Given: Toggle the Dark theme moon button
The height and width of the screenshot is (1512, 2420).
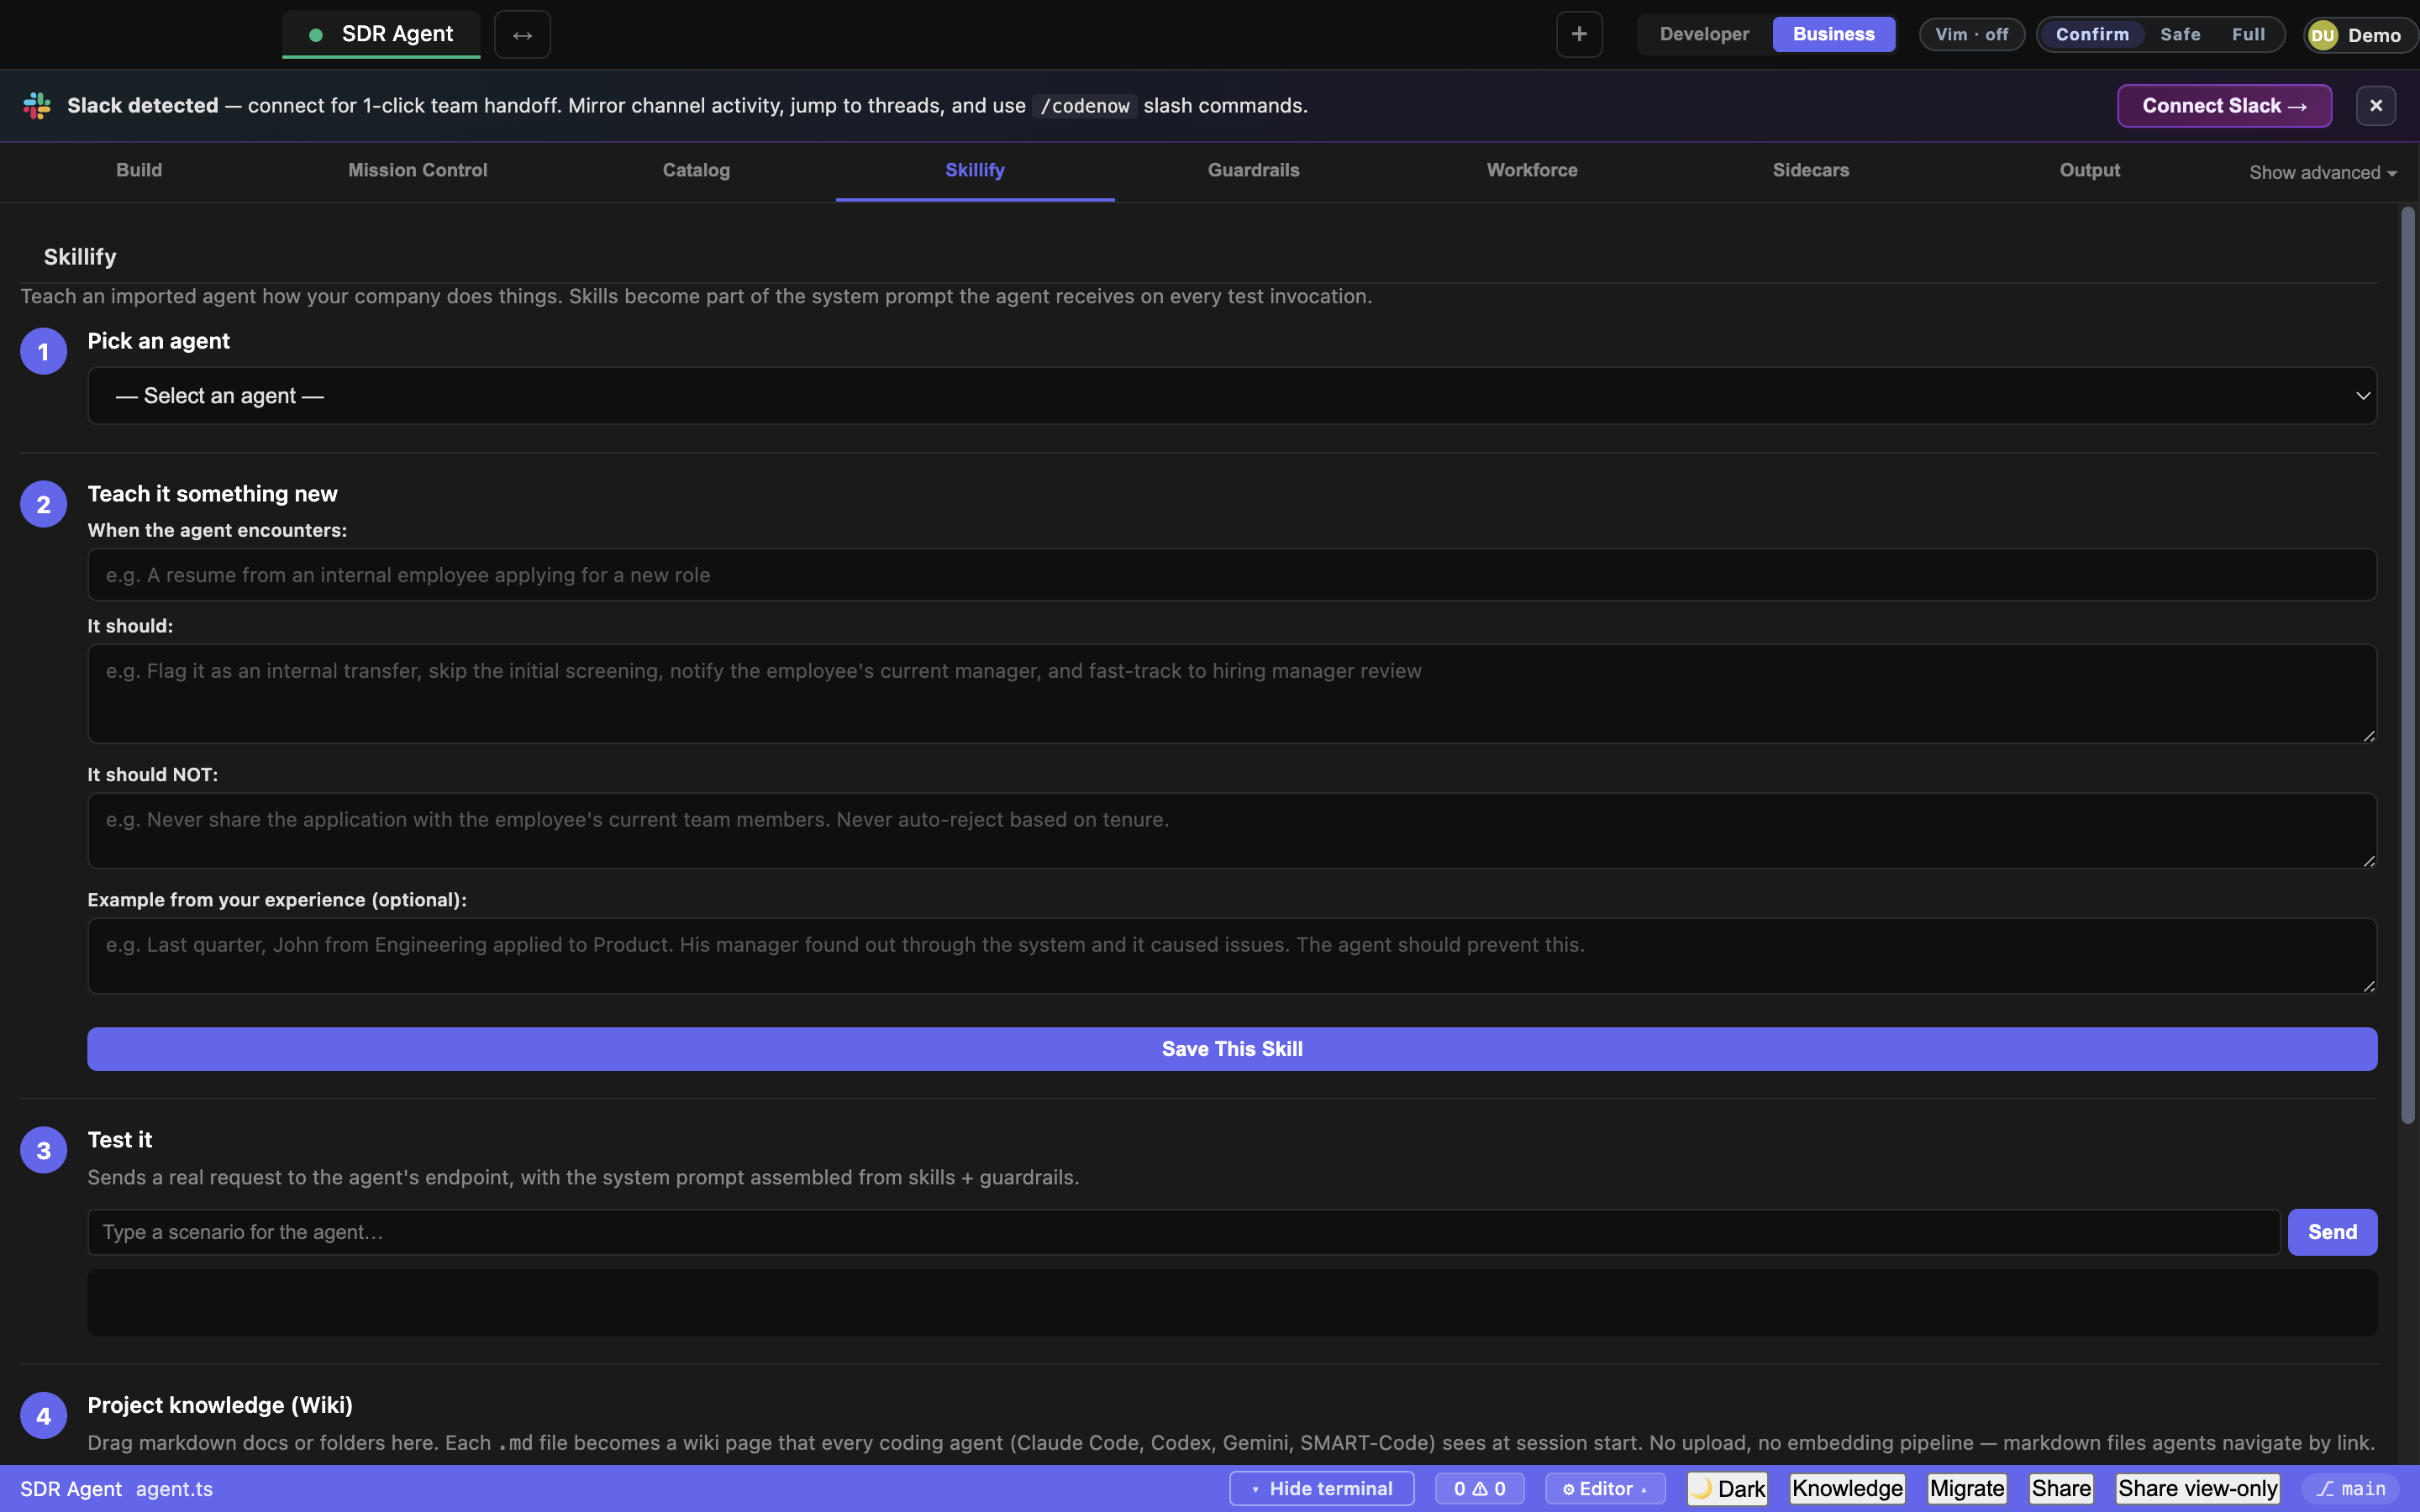Looking at the screenshot, I should 1728,1488.
